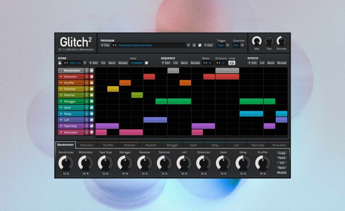Viewport: 345px width, 211px height.
Task: Click the move handle icon on Tape Stop row
Action: 61,126
